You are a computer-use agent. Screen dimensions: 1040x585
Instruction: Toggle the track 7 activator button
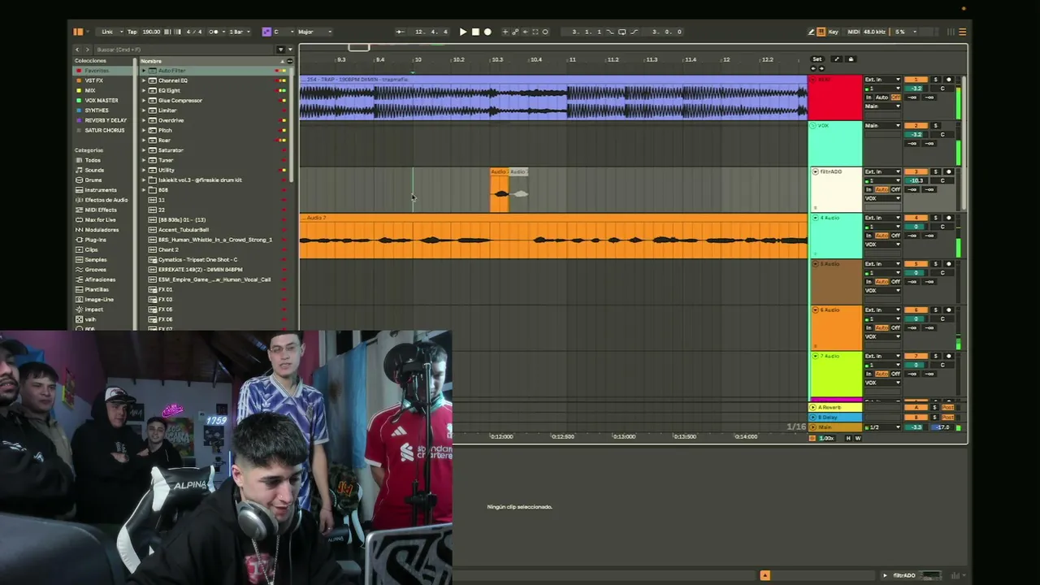pyautogui.click(x=916, y=357)
